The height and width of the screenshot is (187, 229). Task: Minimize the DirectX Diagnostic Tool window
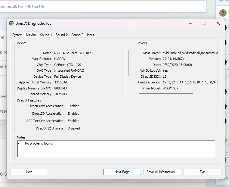191,23
